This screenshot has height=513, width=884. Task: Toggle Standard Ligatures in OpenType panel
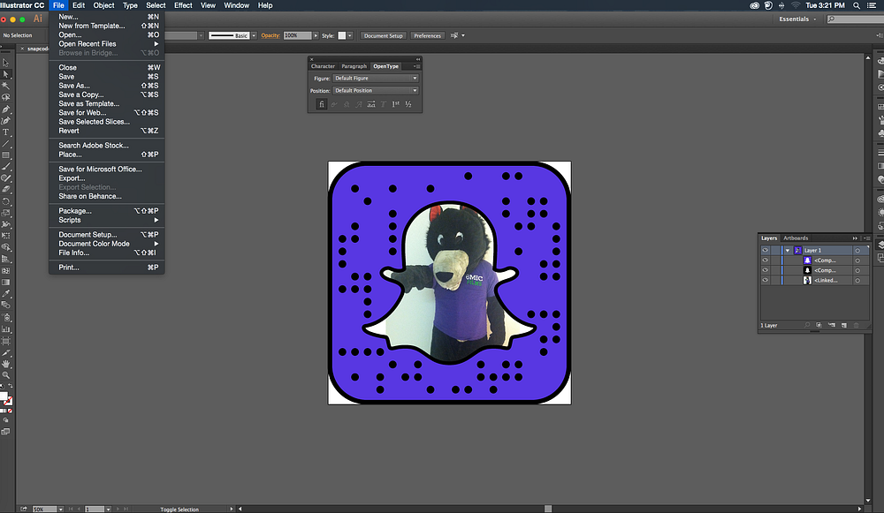tap(322, 104)
